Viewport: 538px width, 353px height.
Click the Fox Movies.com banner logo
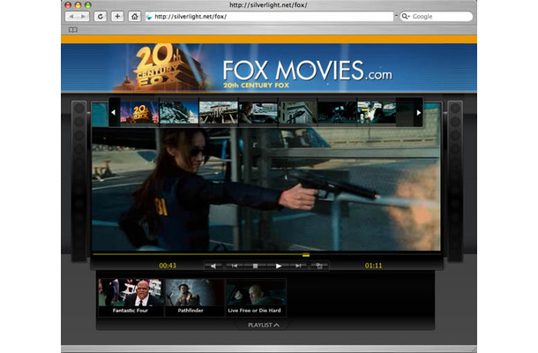pos(307,73)
